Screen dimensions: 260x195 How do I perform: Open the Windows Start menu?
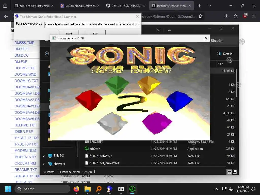pos(8,189)
